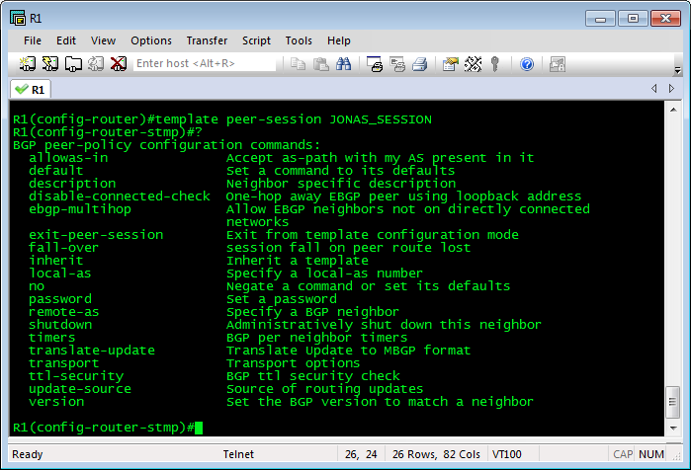This screenshot has height=470, width=691.
Task: Click 'allowas-in' command in terminal
Action: [x=68, y=158]
